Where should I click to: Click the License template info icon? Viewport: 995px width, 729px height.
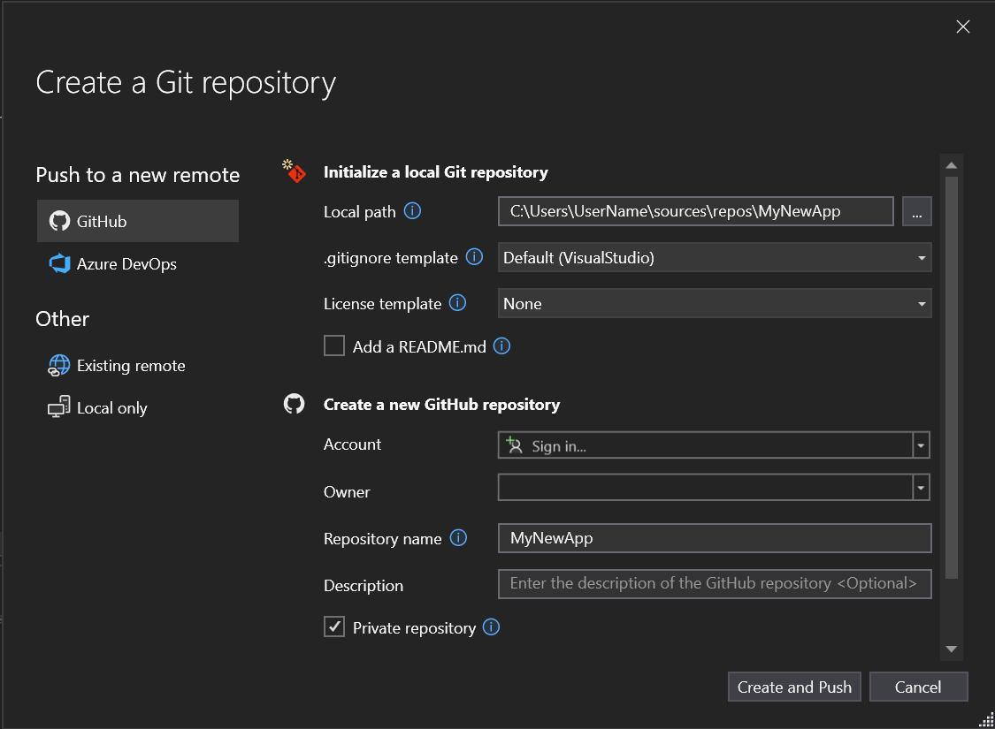click(458, 303)
